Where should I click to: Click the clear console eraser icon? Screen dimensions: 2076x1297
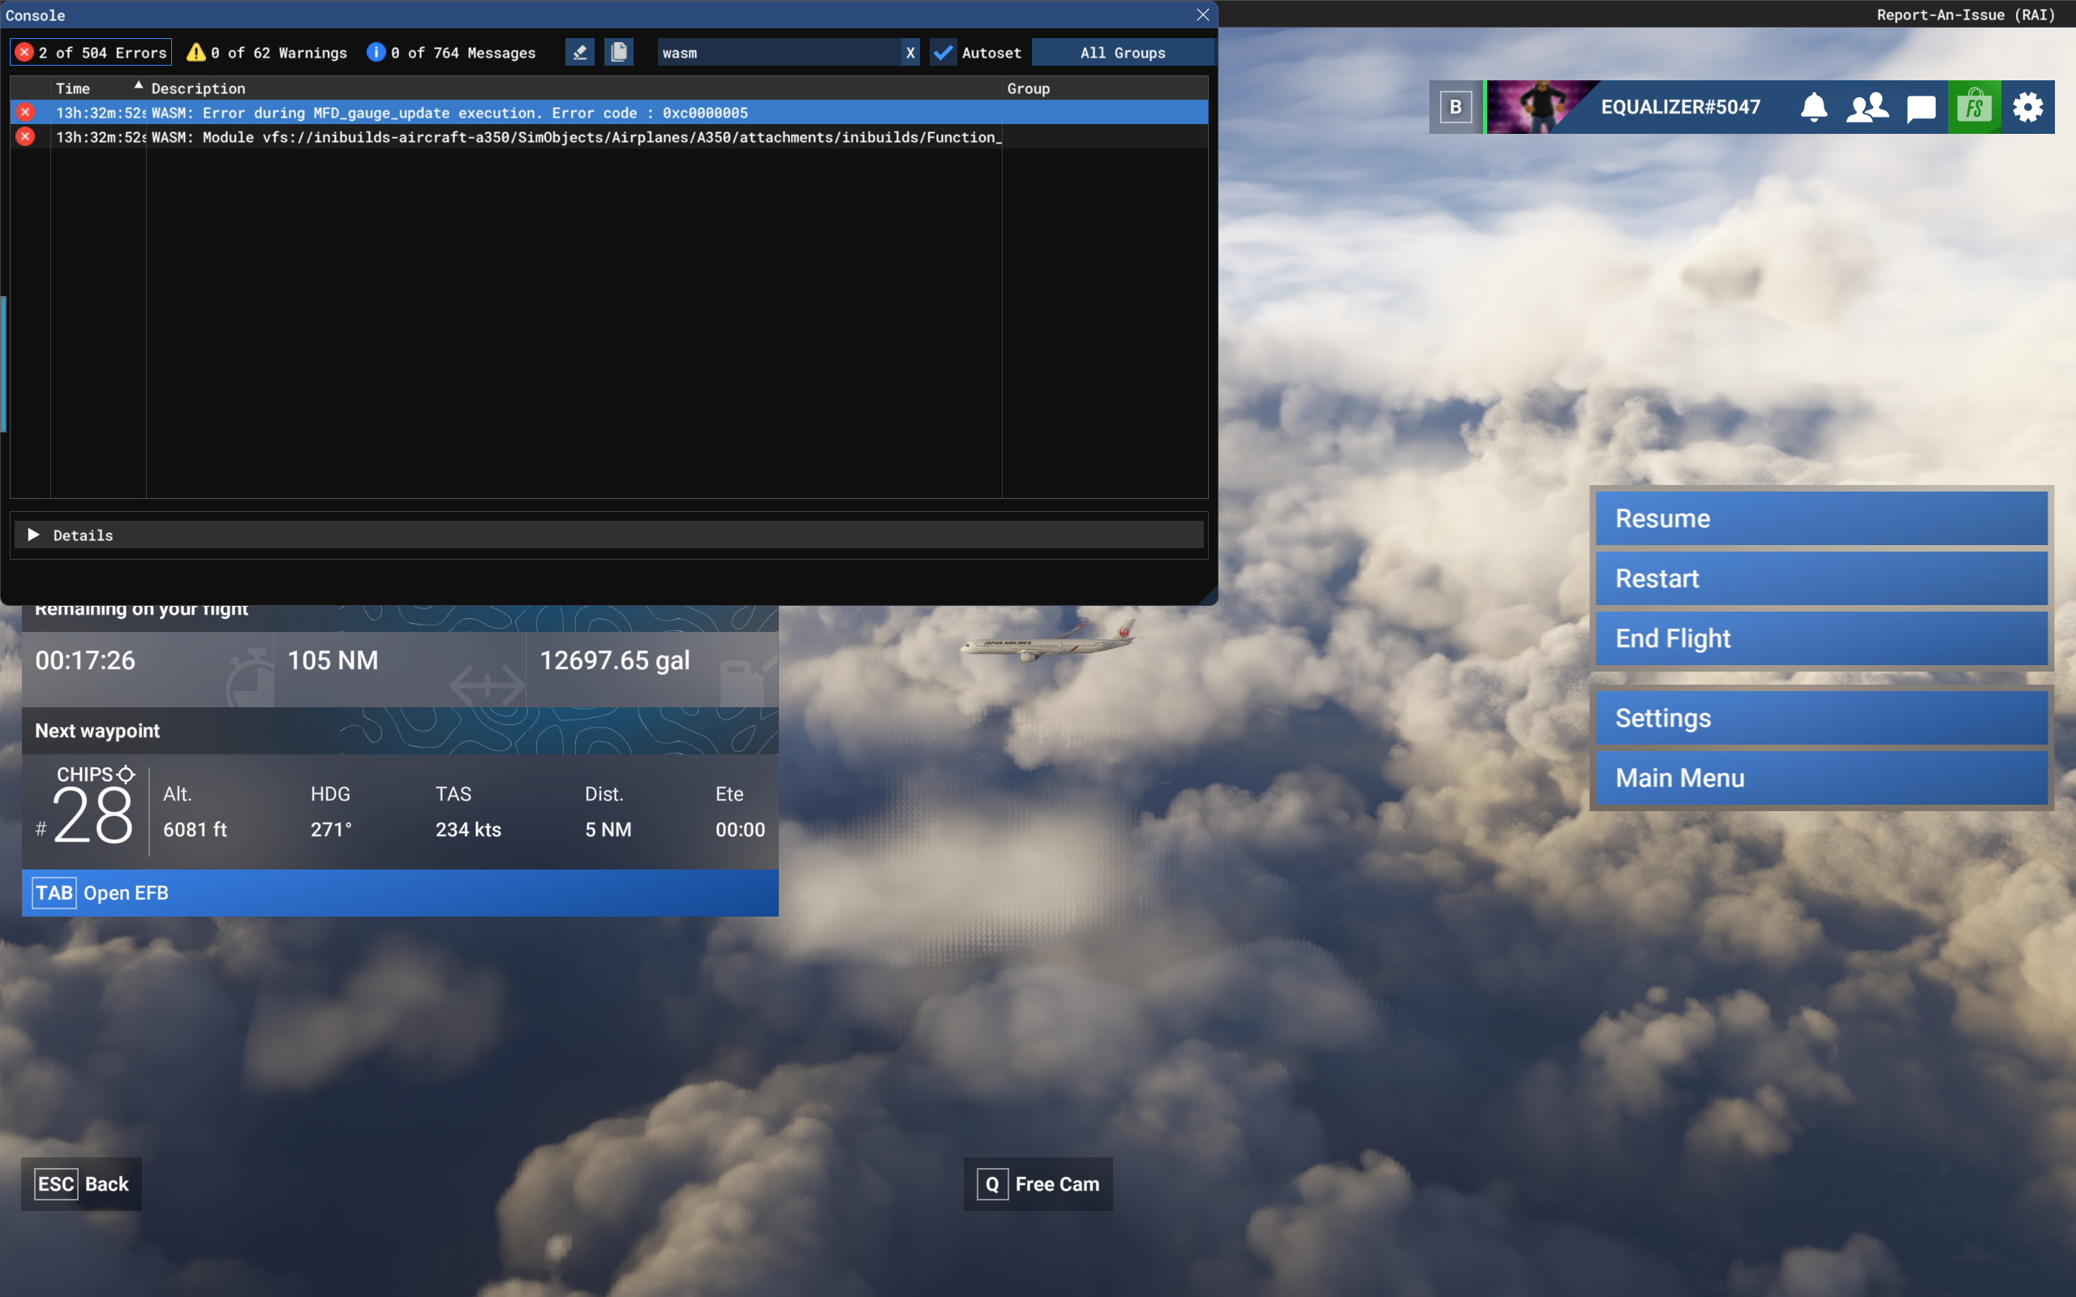coord(580,53)
